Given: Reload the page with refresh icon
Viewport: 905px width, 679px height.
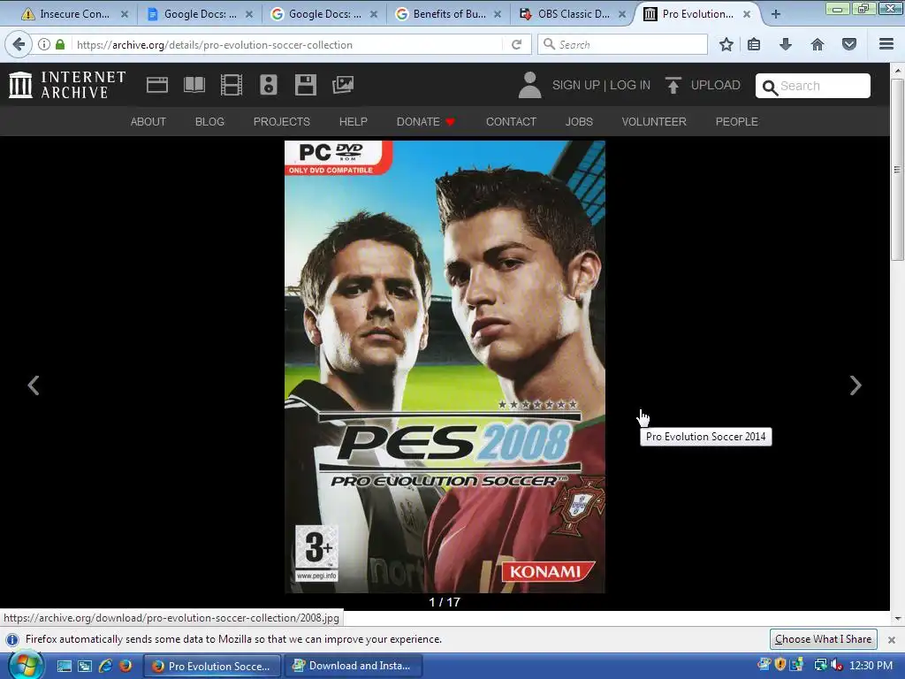Looking at the screenshot, I should click(x=516, y=44).
